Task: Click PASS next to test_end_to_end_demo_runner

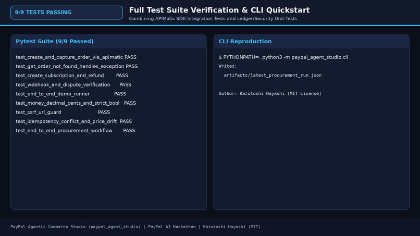Action: pyautogui.click(x=120, y=94)
